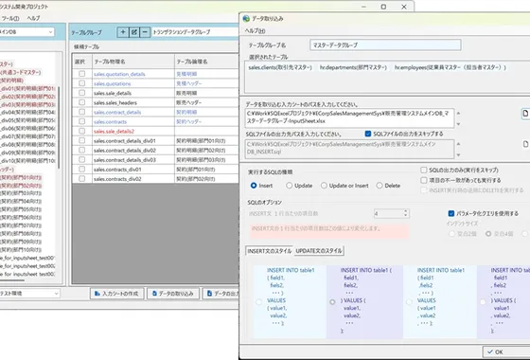This screenshot has width=530, height=360.
Task: Switch to UPDATE文のスタイル tab
Action: pyautogui.click(x=319, y=251)
